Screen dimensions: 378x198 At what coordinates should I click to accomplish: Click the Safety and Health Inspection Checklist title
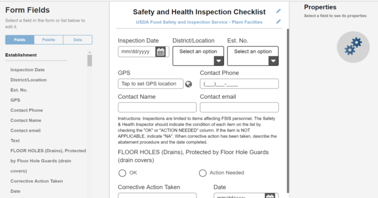pos(199,12)
